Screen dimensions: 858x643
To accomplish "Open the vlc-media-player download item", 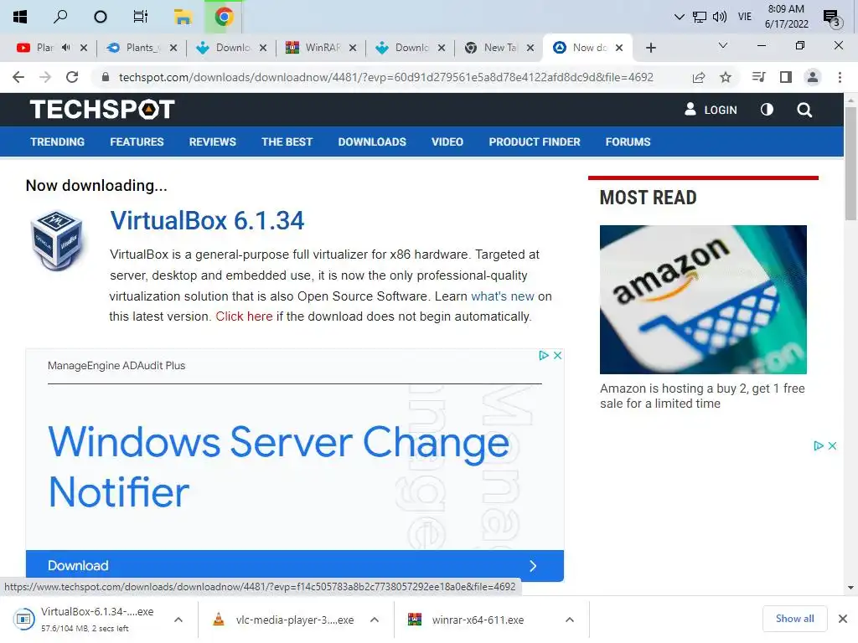I will click(x=285, y=620).
